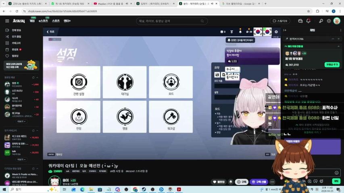This screenshot has height=193, width=344.
Task: Collapse the upcoming broadcast schedule section
Action: (37, 168)
